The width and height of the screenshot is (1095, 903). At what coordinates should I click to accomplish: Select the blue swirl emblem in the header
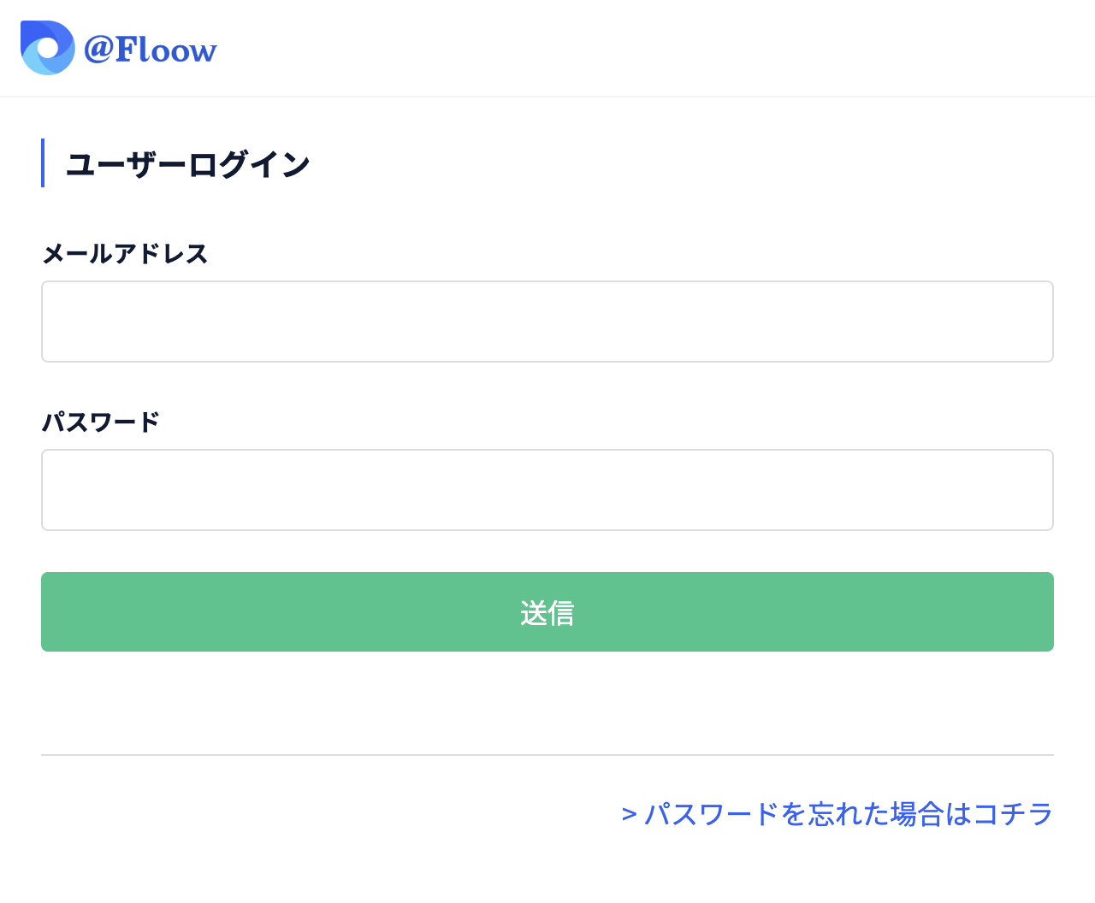point(47,49)
